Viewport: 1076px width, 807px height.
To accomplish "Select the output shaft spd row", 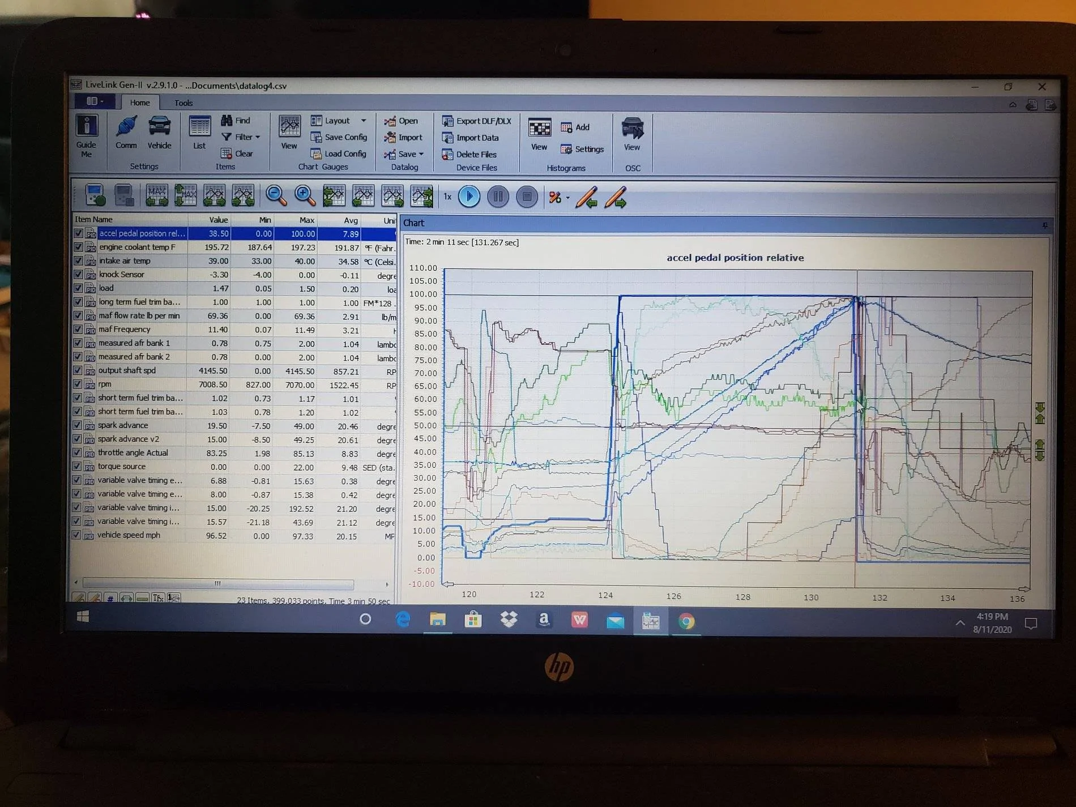I will click(234, 370).
